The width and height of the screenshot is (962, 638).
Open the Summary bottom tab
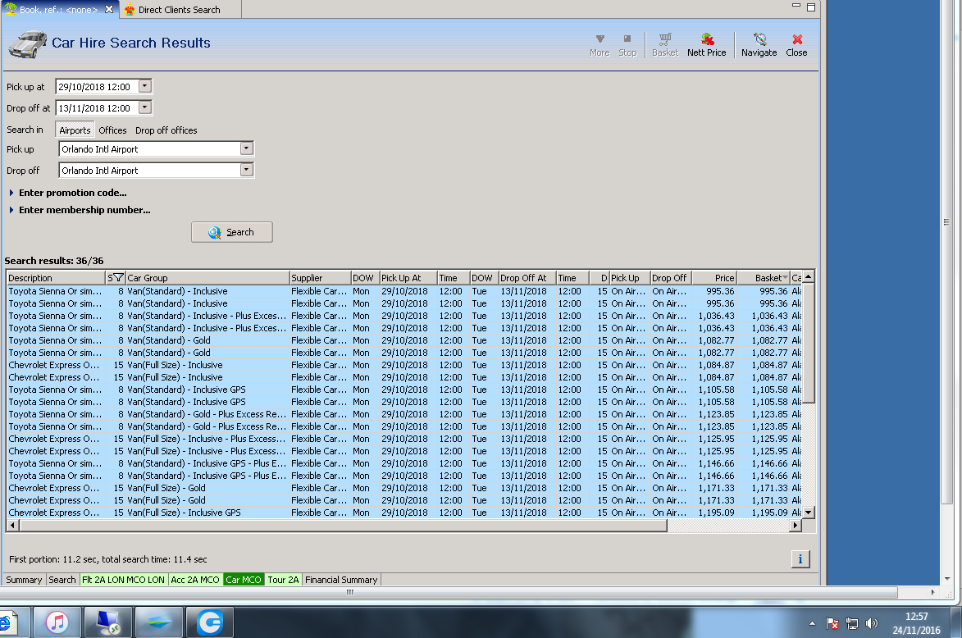pos(24,580)
